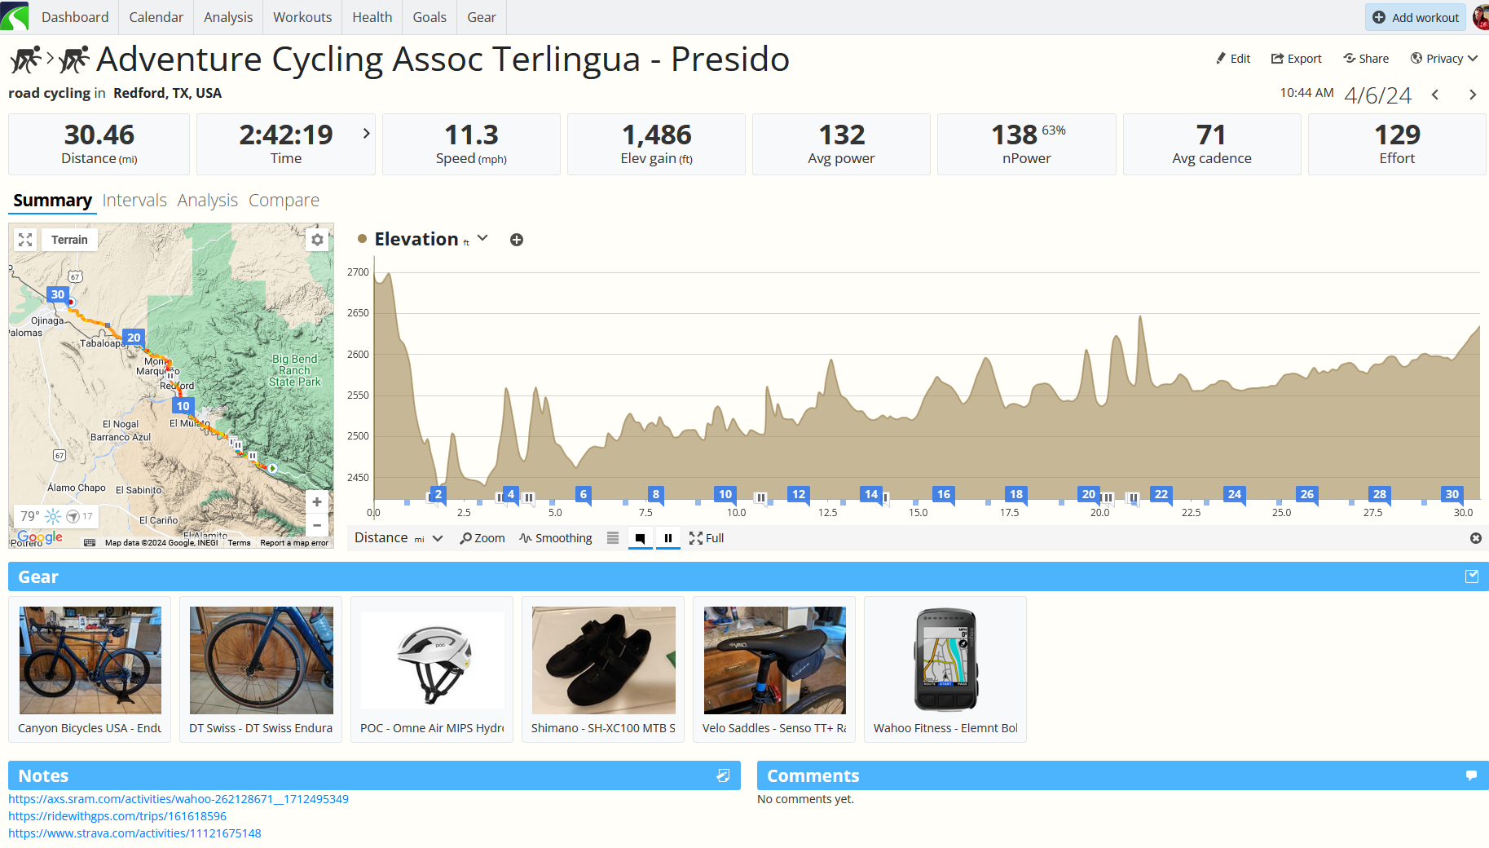Toggle chart Smoothing
Image resolution: width=1489 pixels, height=848 pixels.
556,538
